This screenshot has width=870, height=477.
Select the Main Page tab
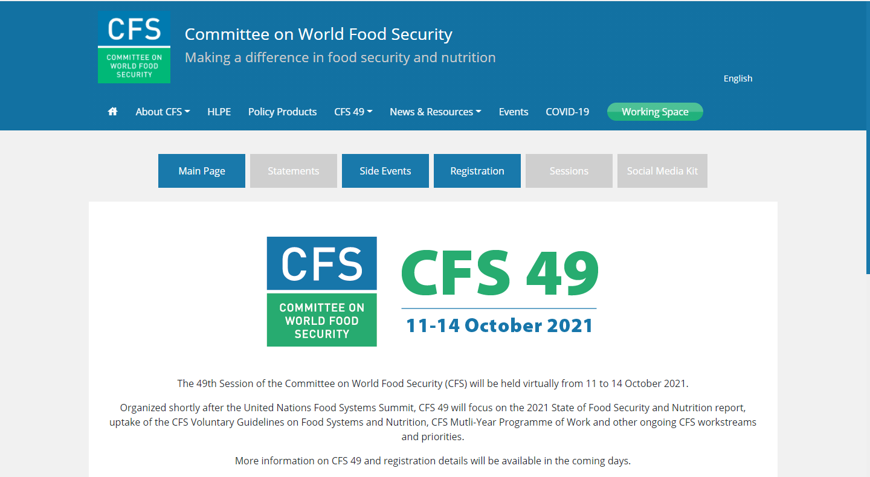[x=202, y=171]
